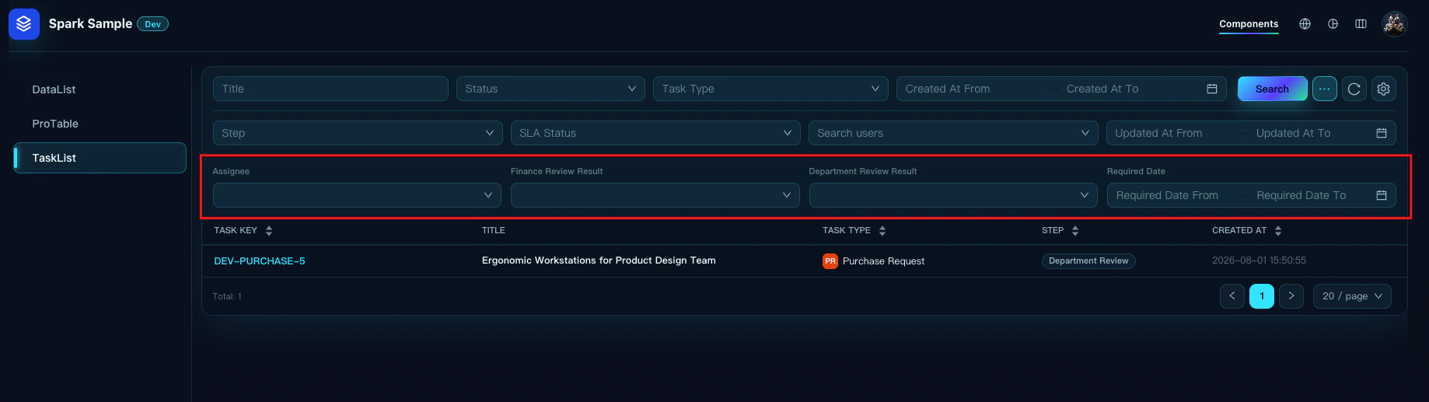Click the TITLE column header
This screenshot has height=402, width=1429.
(494, 230)
